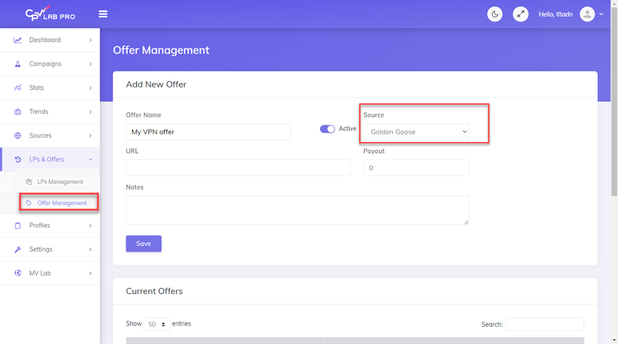Viewport: 618px width, 344px height.
Task: Toggle dark mode moon icon
Action: [495, 14]
